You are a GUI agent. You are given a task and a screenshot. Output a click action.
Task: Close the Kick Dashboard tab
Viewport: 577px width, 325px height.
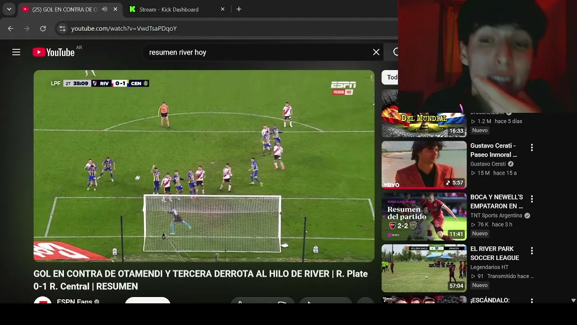pyautogui.click(x=222, y=9)
